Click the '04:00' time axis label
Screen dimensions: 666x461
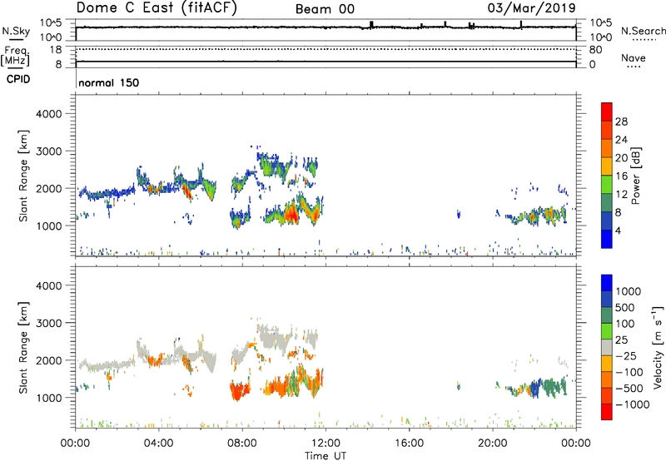point(159,444)
